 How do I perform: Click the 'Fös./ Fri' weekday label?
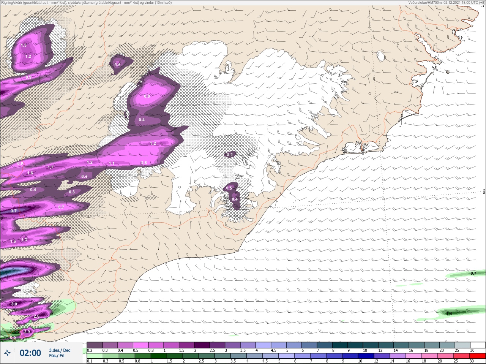[57, 356]
